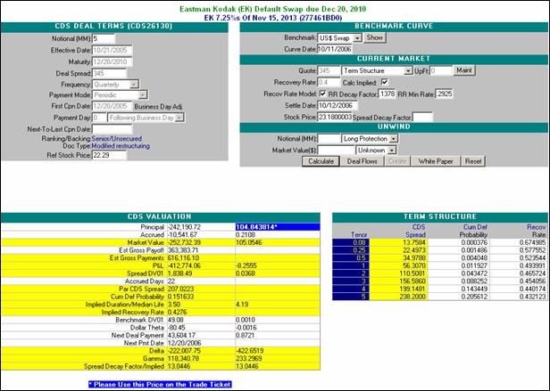Select Principal value -242,190.72
The height and width of the screenshot is (391, 550).
click(185, 227)
